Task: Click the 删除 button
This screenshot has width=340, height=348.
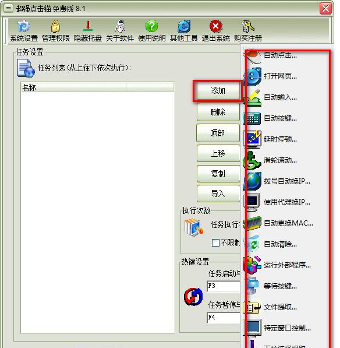Action: click(x=218, y=112)
